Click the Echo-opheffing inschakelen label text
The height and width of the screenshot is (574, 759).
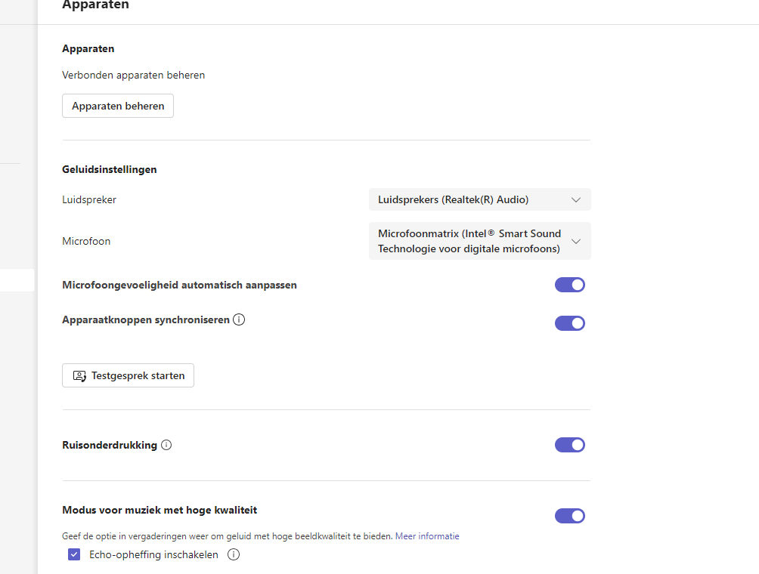click(x=153, y=554)
